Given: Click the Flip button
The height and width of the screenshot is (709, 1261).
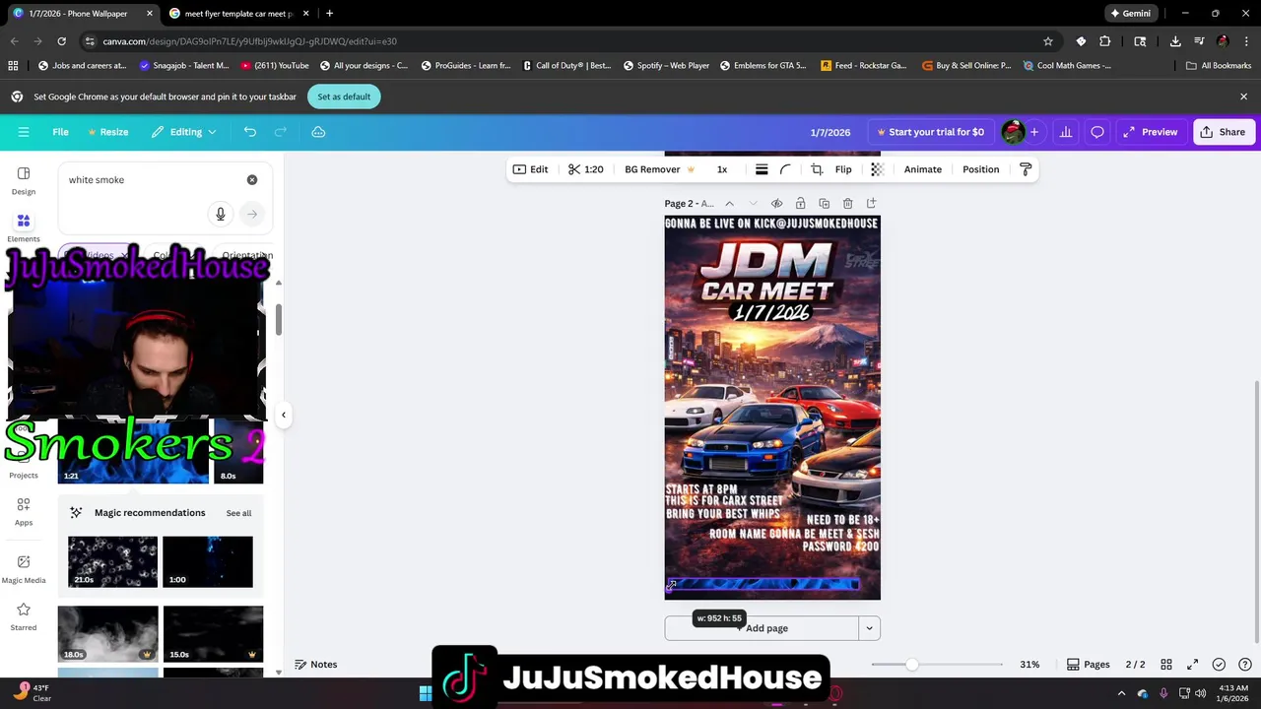Looking at the screenshot, I should (843, 169).
